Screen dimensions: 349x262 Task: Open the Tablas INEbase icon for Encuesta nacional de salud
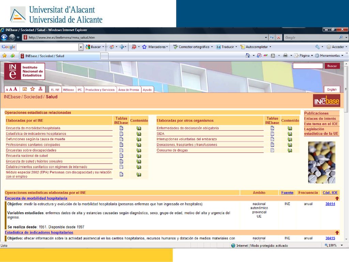point(121,156)
